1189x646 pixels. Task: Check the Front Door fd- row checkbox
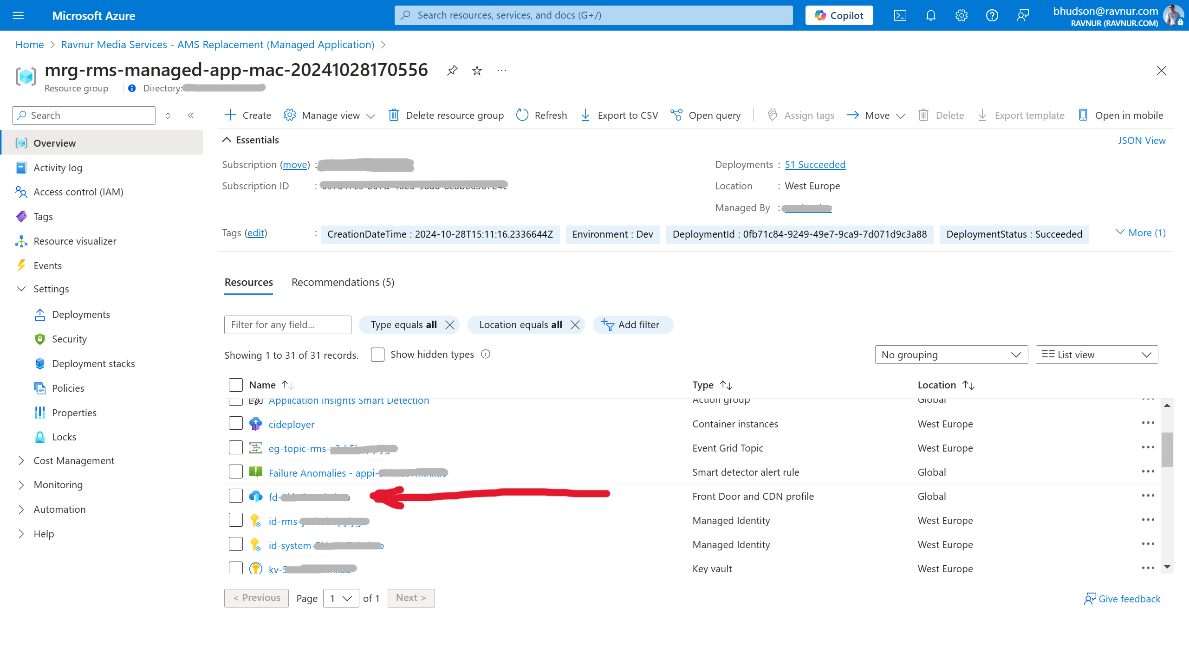pyautogui.click(x=236, y=496)
